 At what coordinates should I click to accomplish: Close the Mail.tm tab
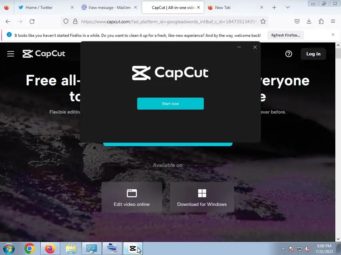coord(136,7)
